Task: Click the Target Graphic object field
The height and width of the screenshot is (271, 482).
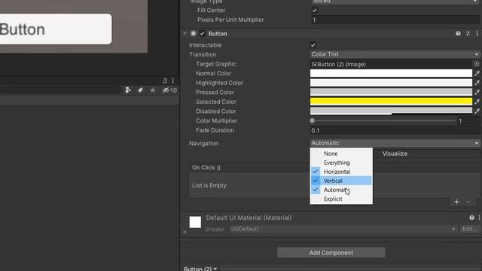Action: tap(391, 64)
